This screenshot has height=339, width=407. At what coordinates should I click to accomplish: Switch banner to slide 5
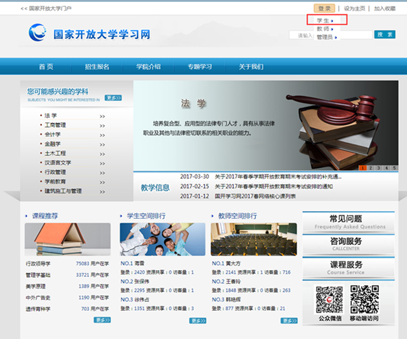tap(394, 168)
